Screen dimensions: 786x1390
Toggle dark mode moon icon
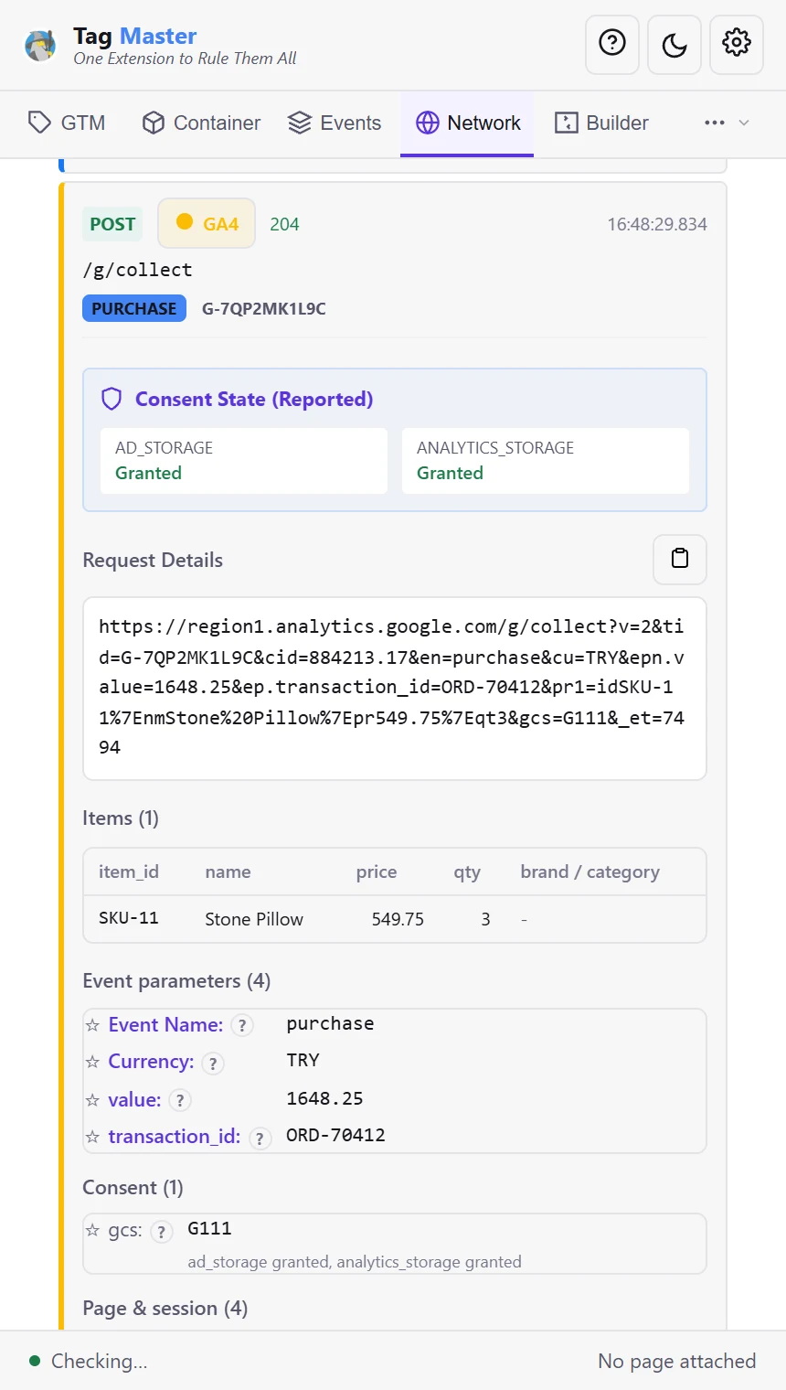674,43
